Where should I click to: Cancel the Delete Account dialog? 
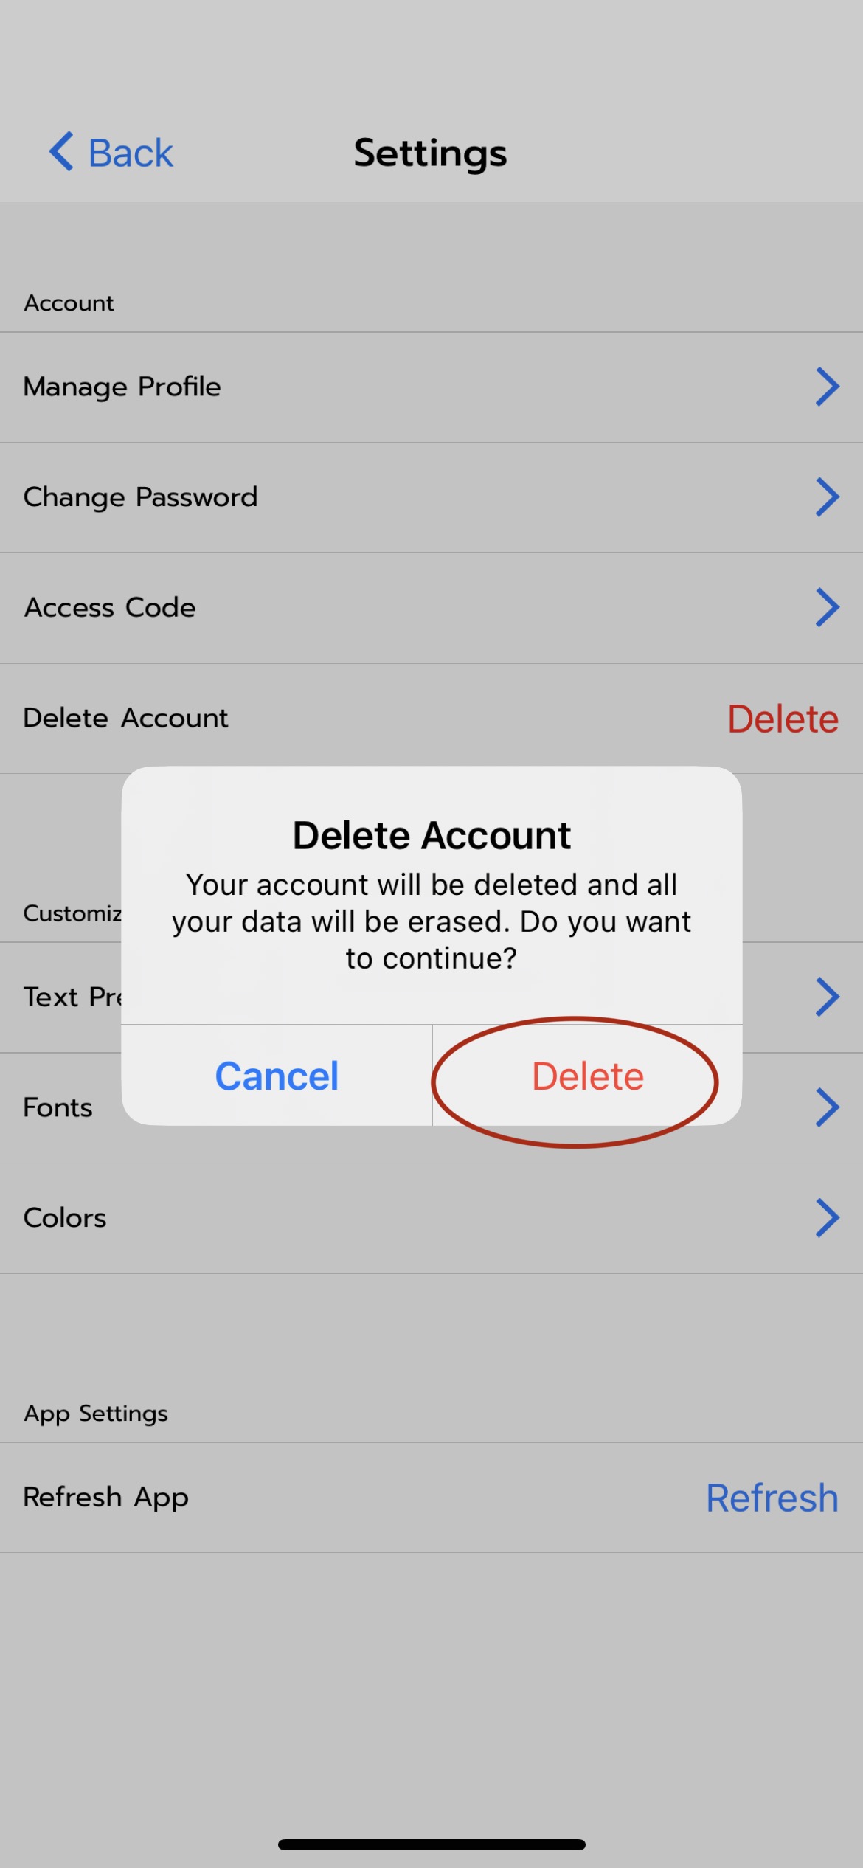pyautogui.click(x=277, y=1076)
